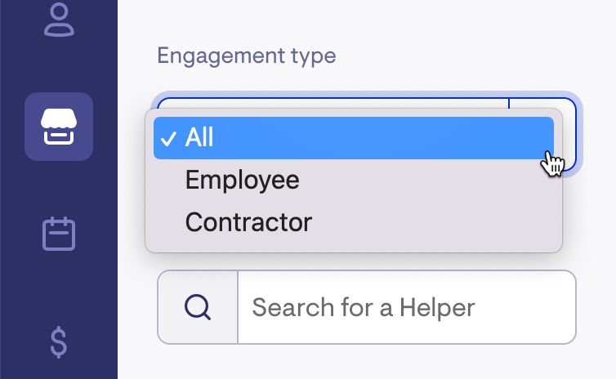The image size is (616, 379).
Task: Open the calendar icon in sidebar
Action: tap(59, 234)
